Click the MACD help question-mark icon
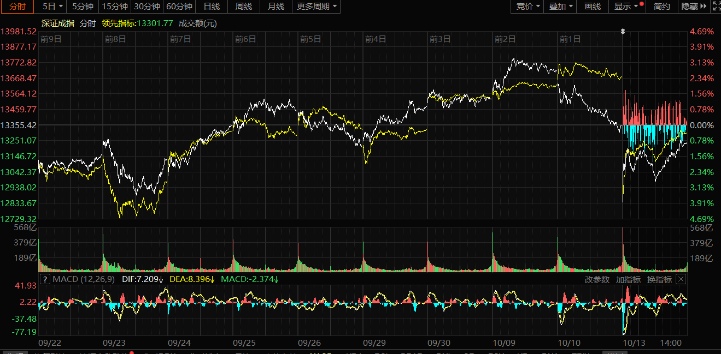 point(45,279)
